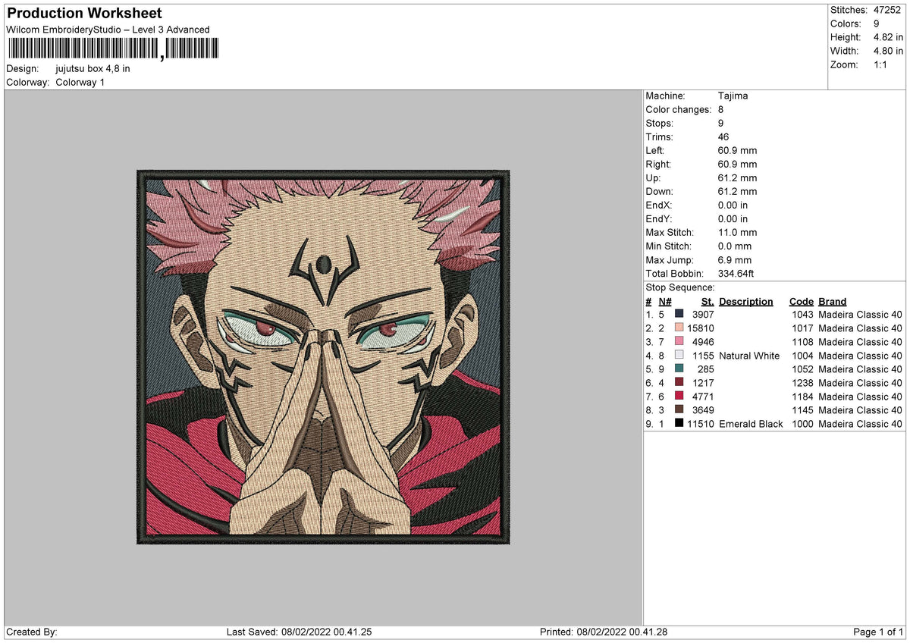Click the navy blue 1043 color swatch

pos(679,314)
